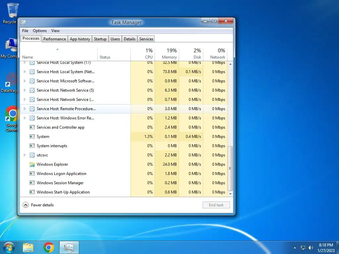Viewport: 339px width, 254px height.
Task: Switch to the App history tab
Action: pos(80,39)
